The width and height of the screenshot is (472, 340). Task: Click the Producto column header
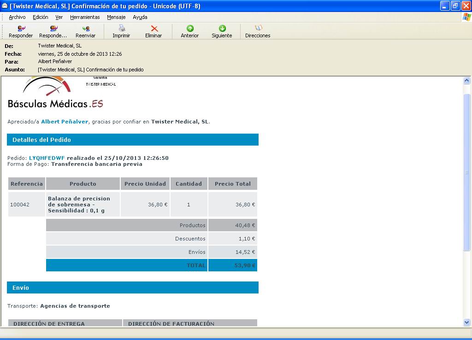(x=83, y=184)
